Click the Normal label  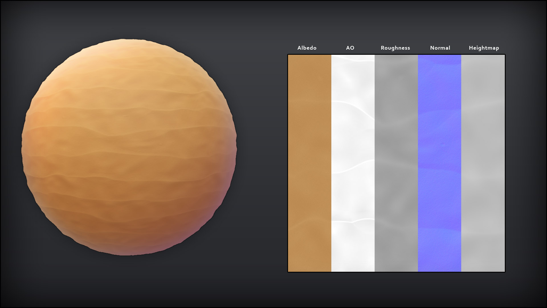click(440, 48)
